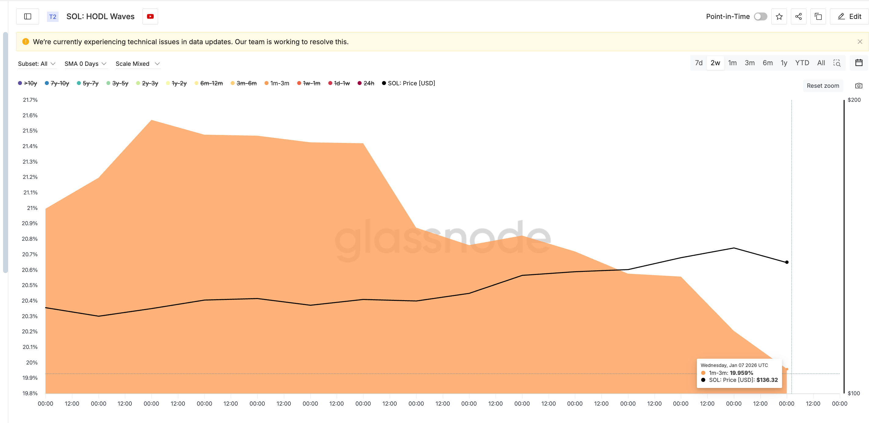Viewport: 869px width, 423px height.
Task: Click the share icon
Action: coord(798,16)
